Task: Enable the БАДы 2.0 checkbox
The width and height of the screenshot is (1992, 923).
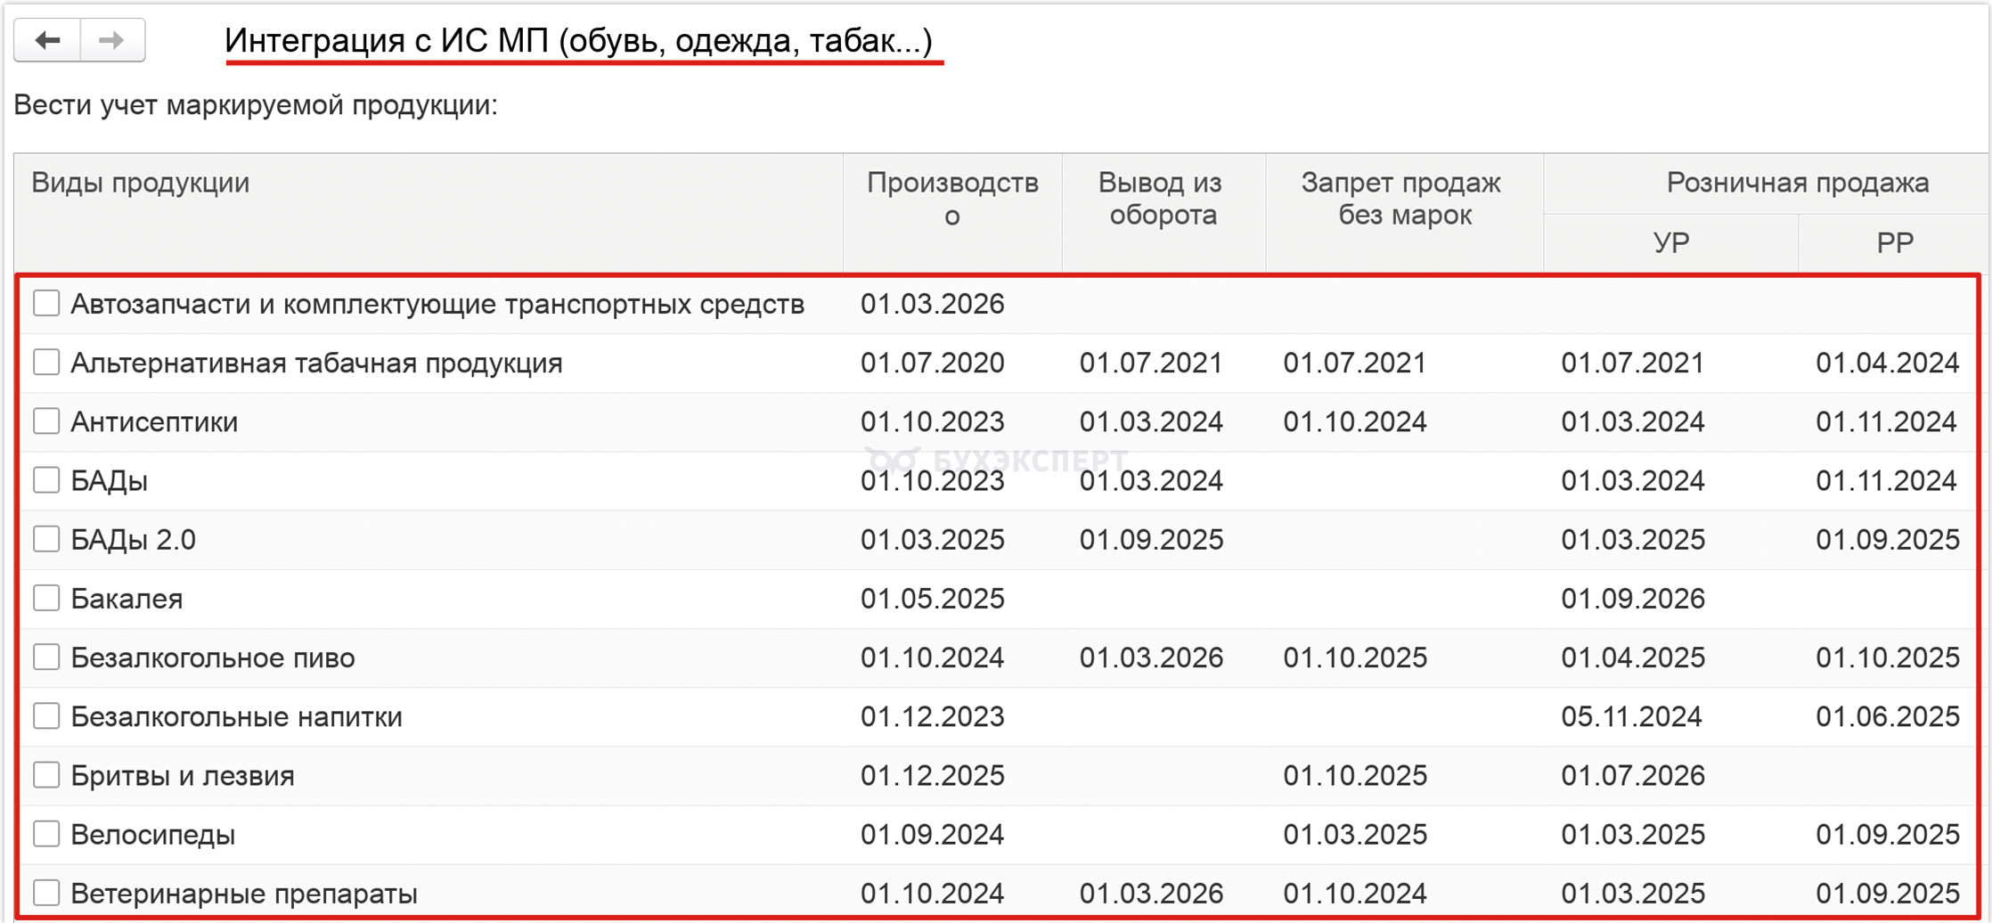Action: click(46, 539)
